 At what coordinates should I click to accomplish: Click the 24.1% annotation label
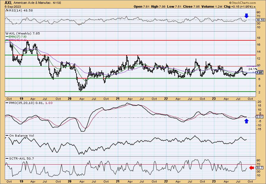(253, 69)
